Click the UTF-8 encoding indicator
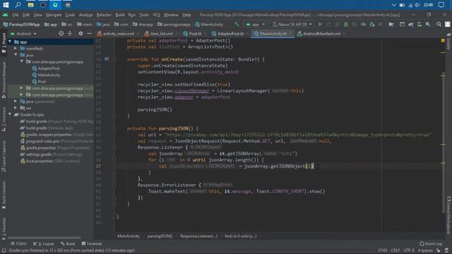This screenshot has height=254, width=452. pyautogui.click(x=409, y=250)
